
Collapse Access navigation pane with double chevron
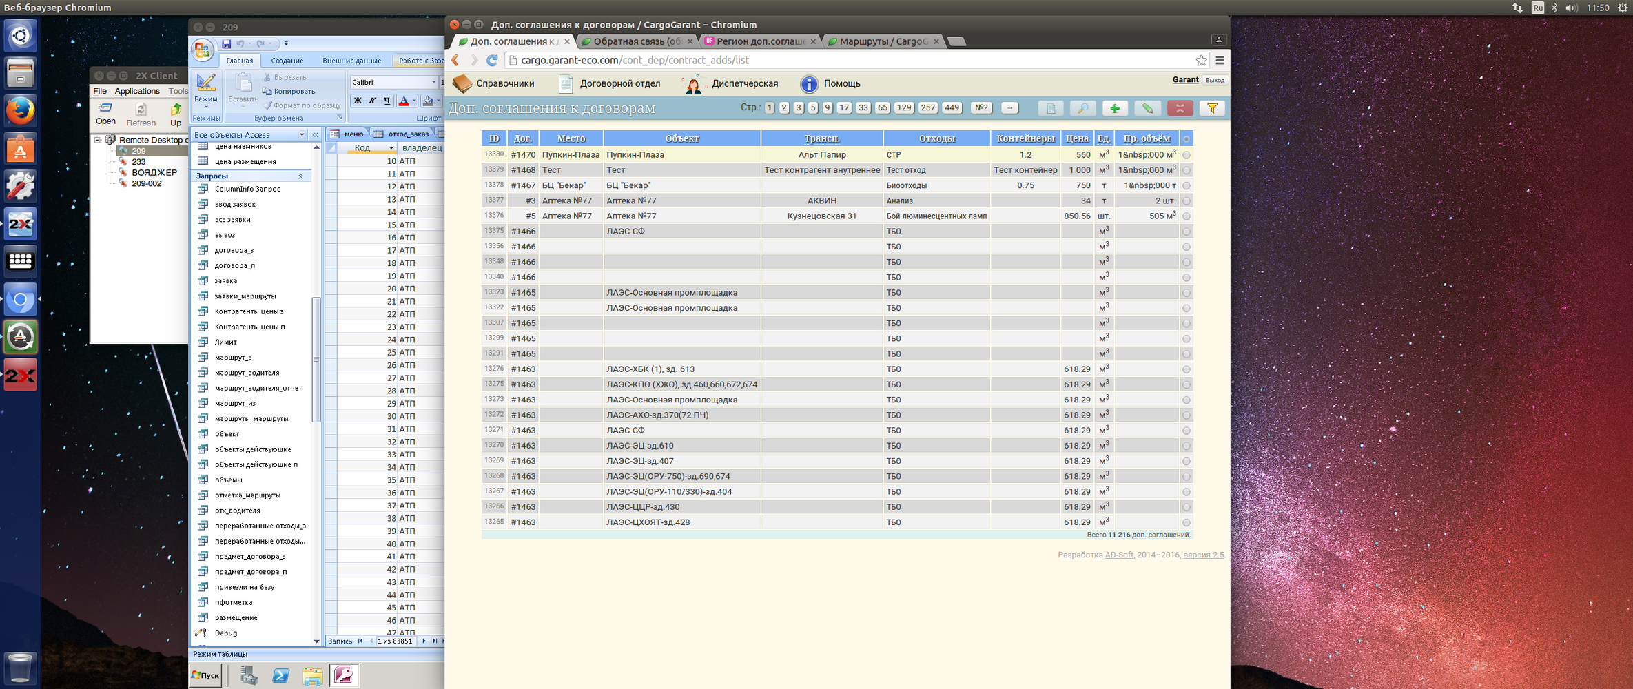coord(315,134)
